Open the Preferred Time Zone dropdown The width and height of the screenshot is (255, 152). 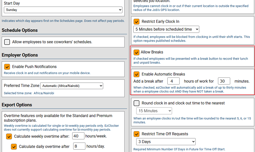coord(72,86)
